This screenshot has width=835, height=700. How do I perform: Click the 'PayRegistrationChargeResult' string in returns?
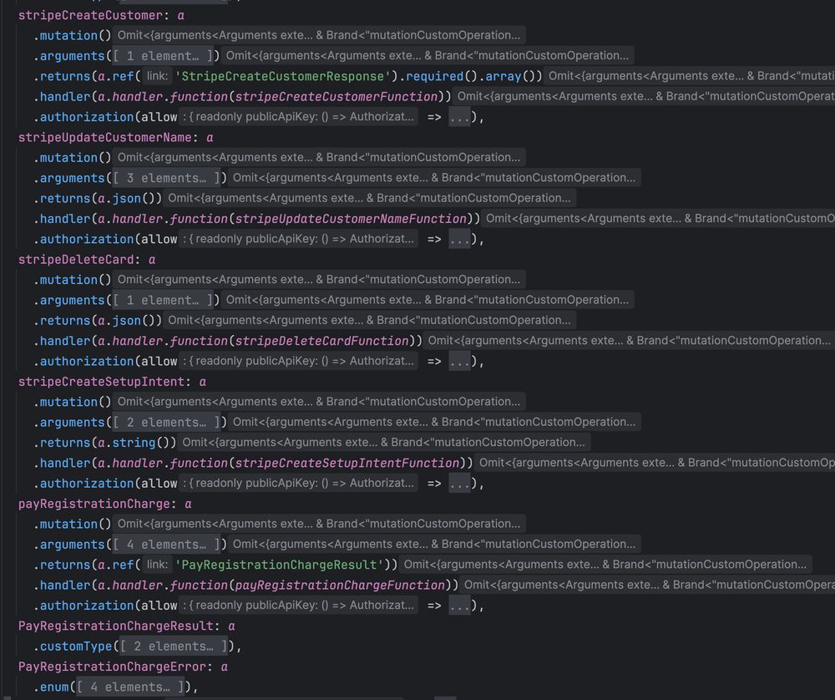pos(279,566)
